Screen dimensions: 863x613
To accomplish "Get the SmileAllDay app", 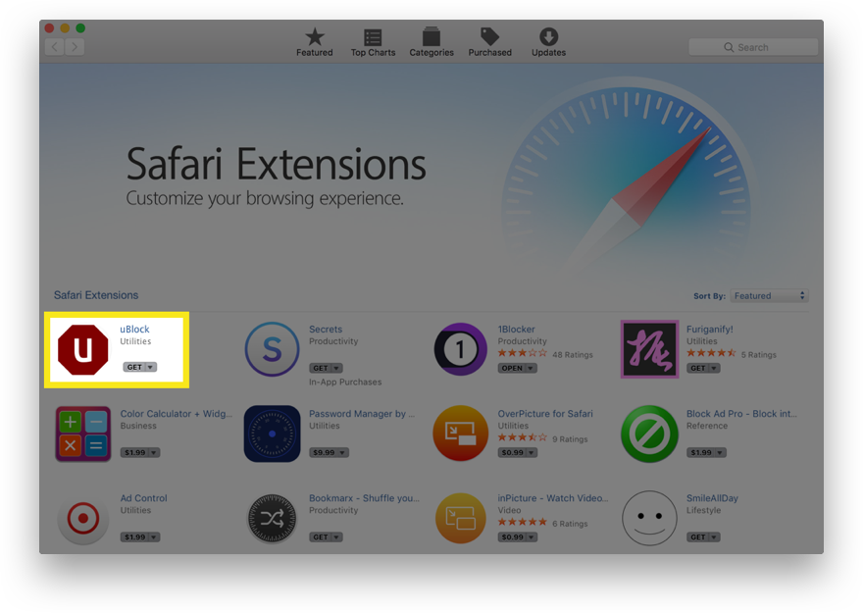I will click(698, 537).
